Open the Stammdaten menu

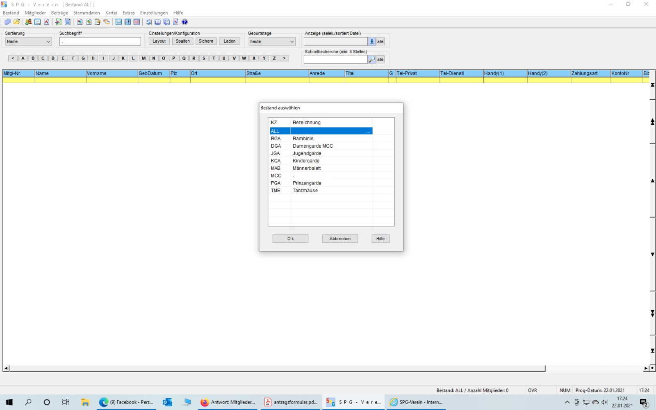coord(87,13)
